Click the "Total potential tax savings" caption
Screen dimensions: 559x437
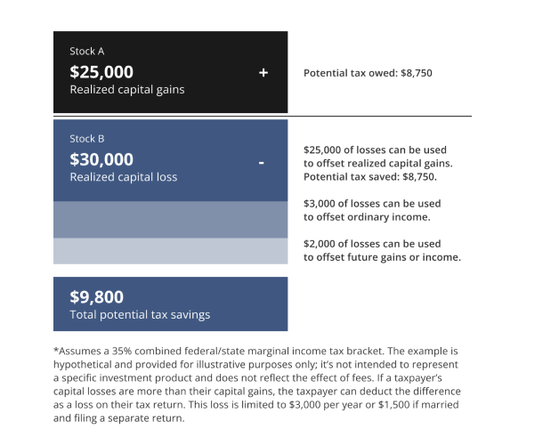point(140,315)
